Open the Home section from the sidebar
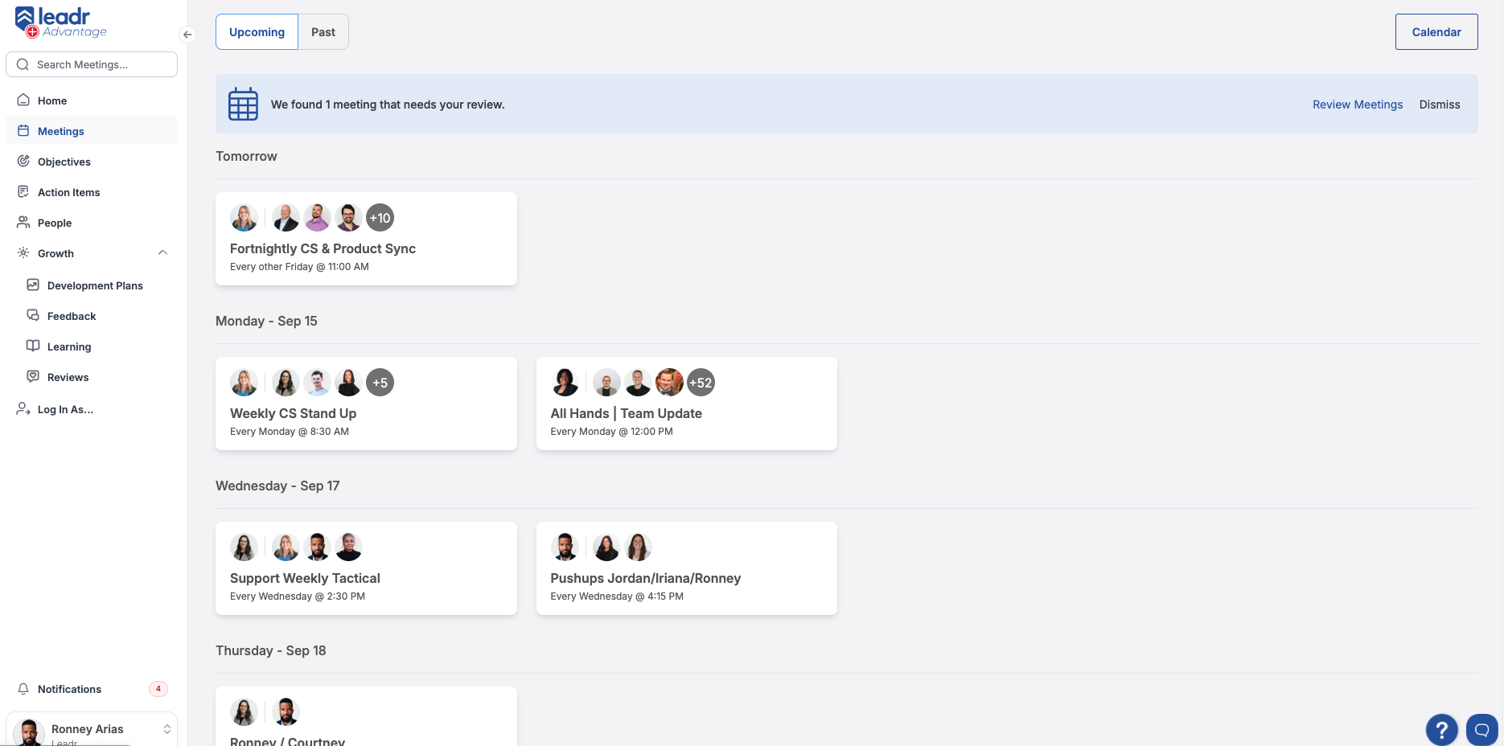Screen dimensions: 1504x746 [25, 100]
